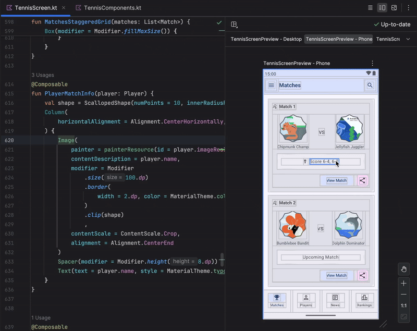This screenshot has width=417, height=331.
Task: Click the search icon in the Matches bar
Action: 370,85
